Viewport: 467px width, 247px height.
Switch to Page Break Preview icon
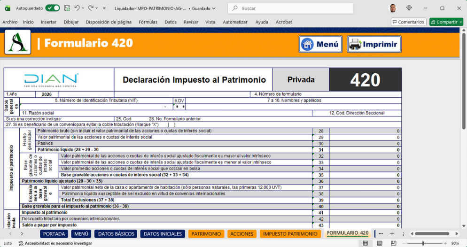393,243
